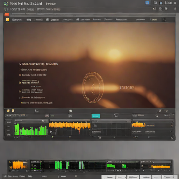Viewport: 179px width, 179px height.
Task: Click the yellow file icon in the tab bar
Action: coord(8,20)
